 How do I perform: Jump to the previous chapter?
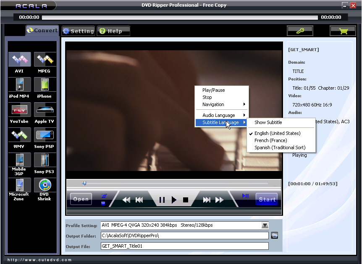139,200
